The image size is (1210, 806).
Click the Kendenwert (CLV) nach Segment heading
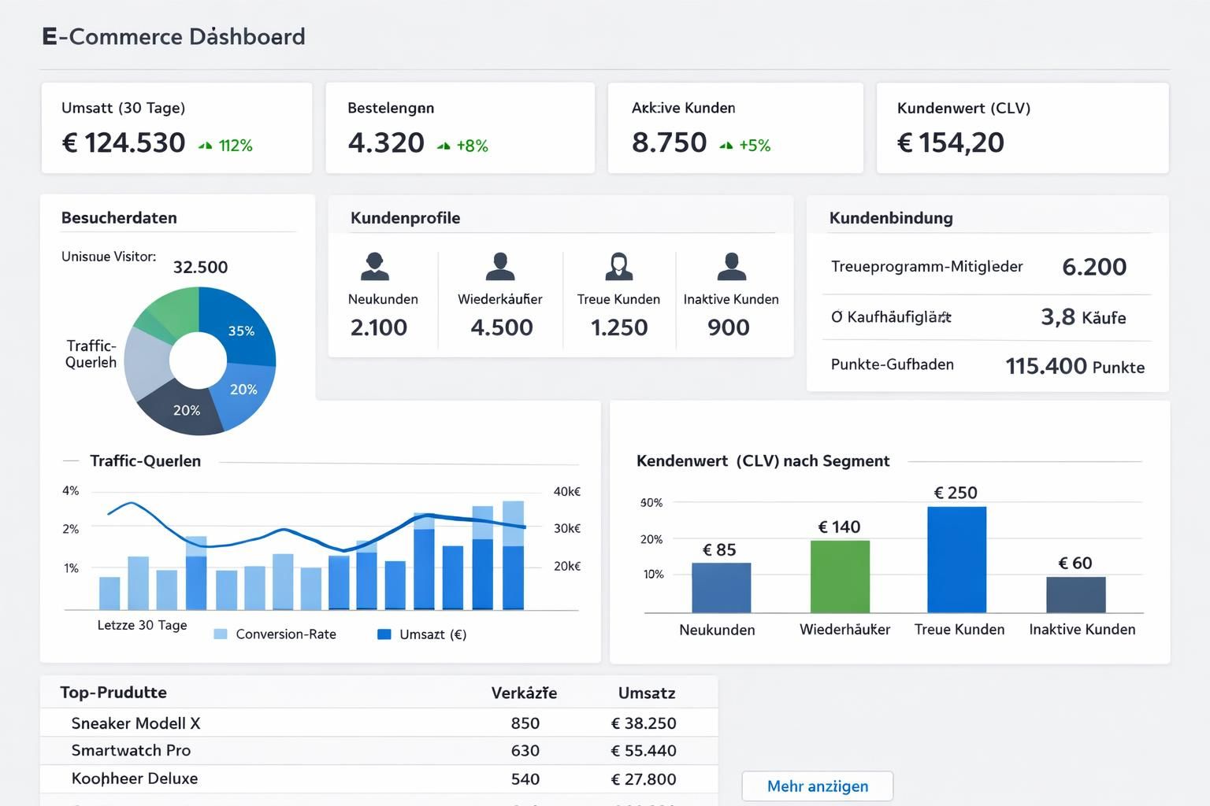click(763, 460)
